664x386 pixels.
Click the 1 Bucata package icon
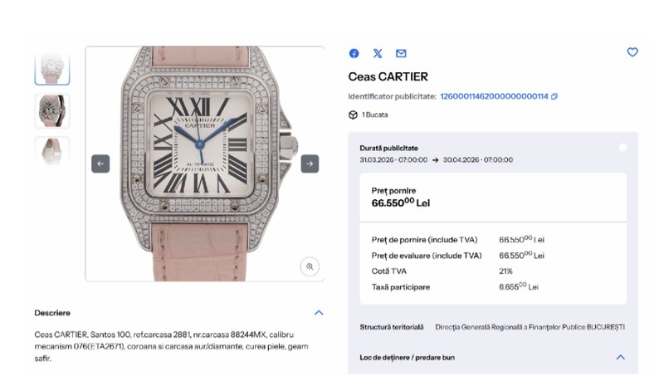click(x=354, y=115)
